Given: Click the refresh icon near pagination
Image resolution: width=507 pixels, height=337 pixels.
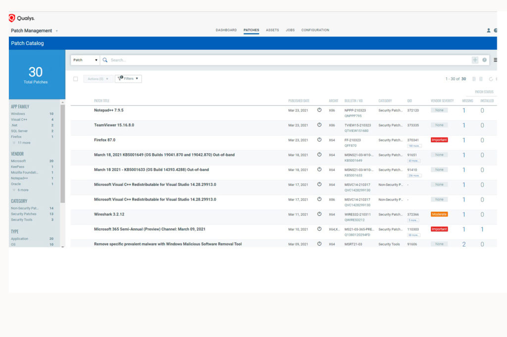Looking at the screenshot, I should (491, 79).
